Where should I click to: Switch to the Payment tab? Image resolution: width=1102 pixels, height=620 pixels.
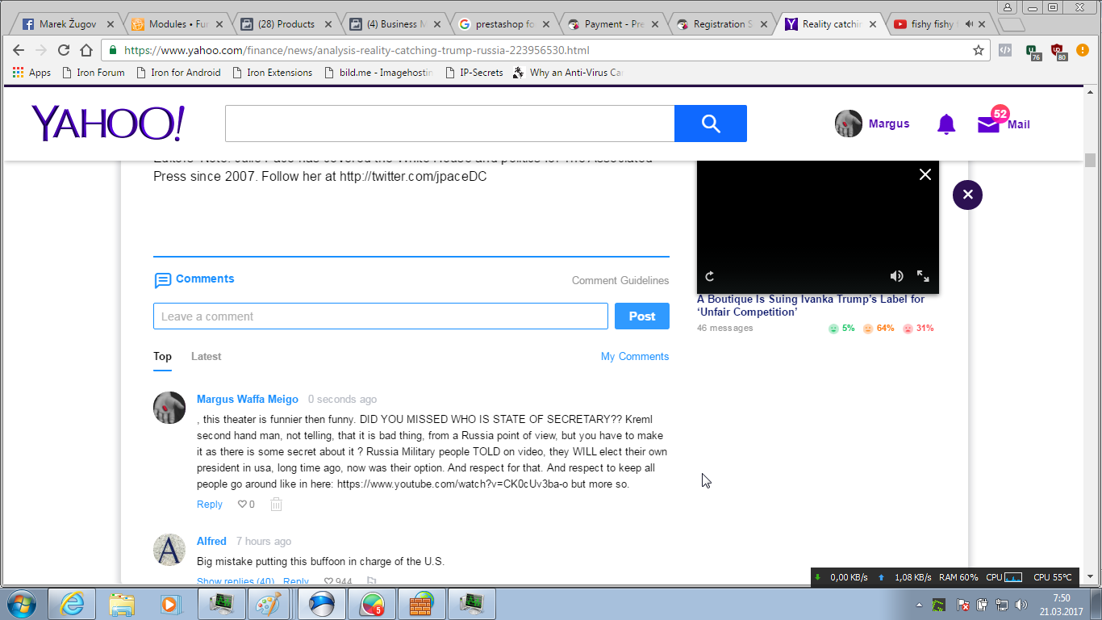[x=613, y=24]
